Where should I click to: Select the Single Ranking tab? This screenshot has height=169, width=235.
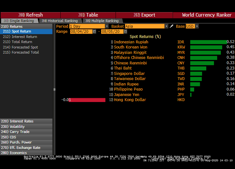pos(19,21)
